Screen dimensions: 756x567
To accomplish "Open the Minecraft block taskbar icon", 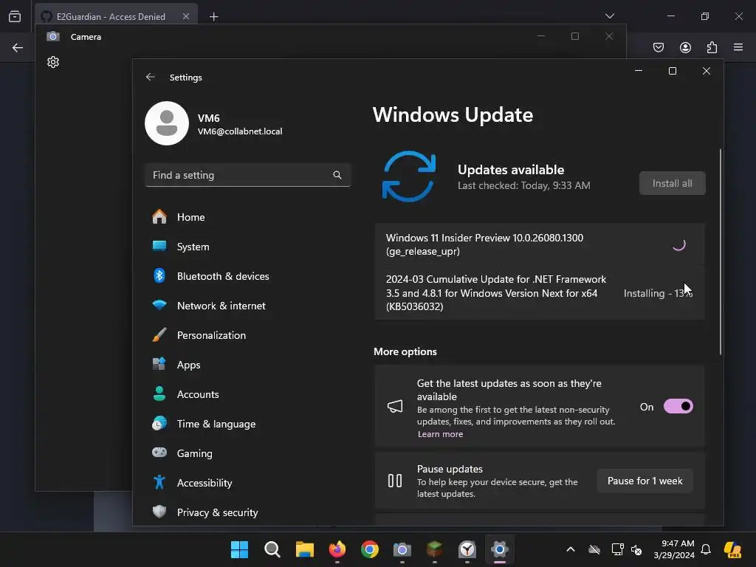I will tap(435, 549).
